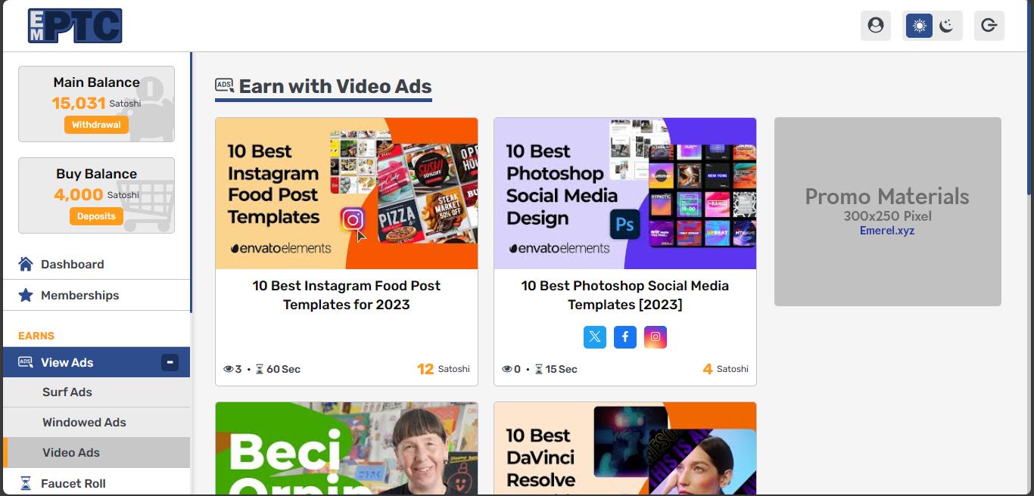Click the eye views icon on Instagram card
1034x496 pixels.
coord(229,369)
